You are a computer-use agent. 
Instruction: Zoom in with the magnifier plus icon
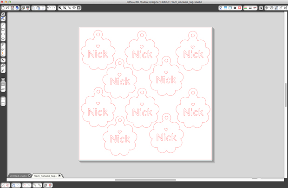(x=60, y=8)
